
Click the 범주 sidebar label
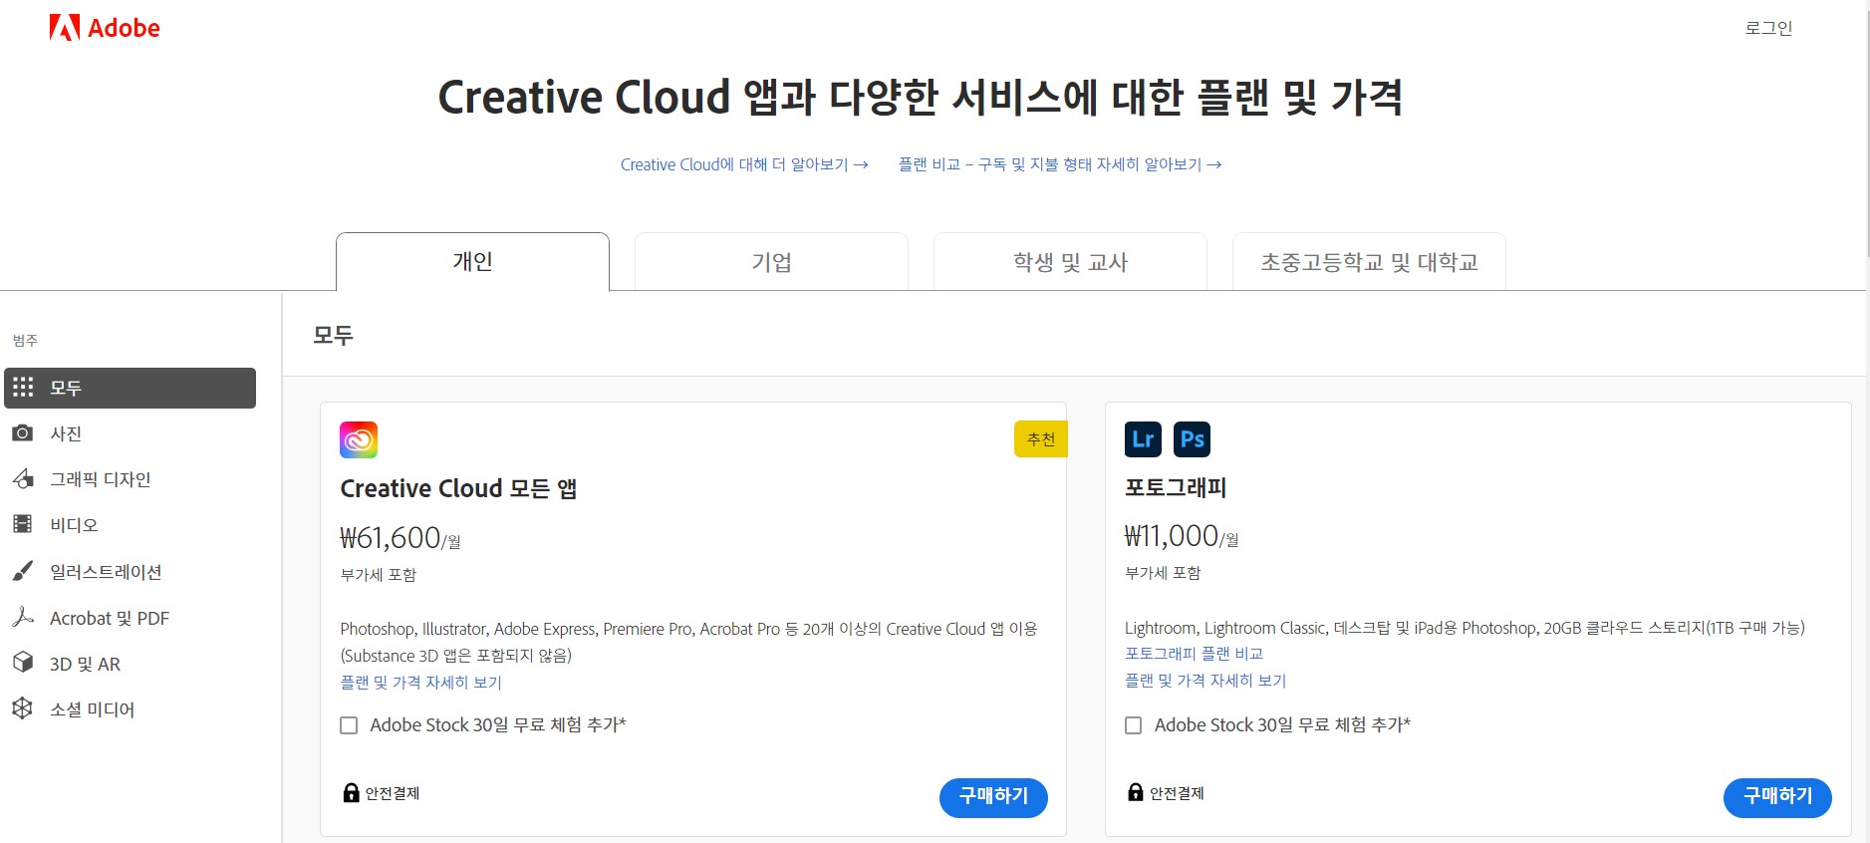coord(25,341)
